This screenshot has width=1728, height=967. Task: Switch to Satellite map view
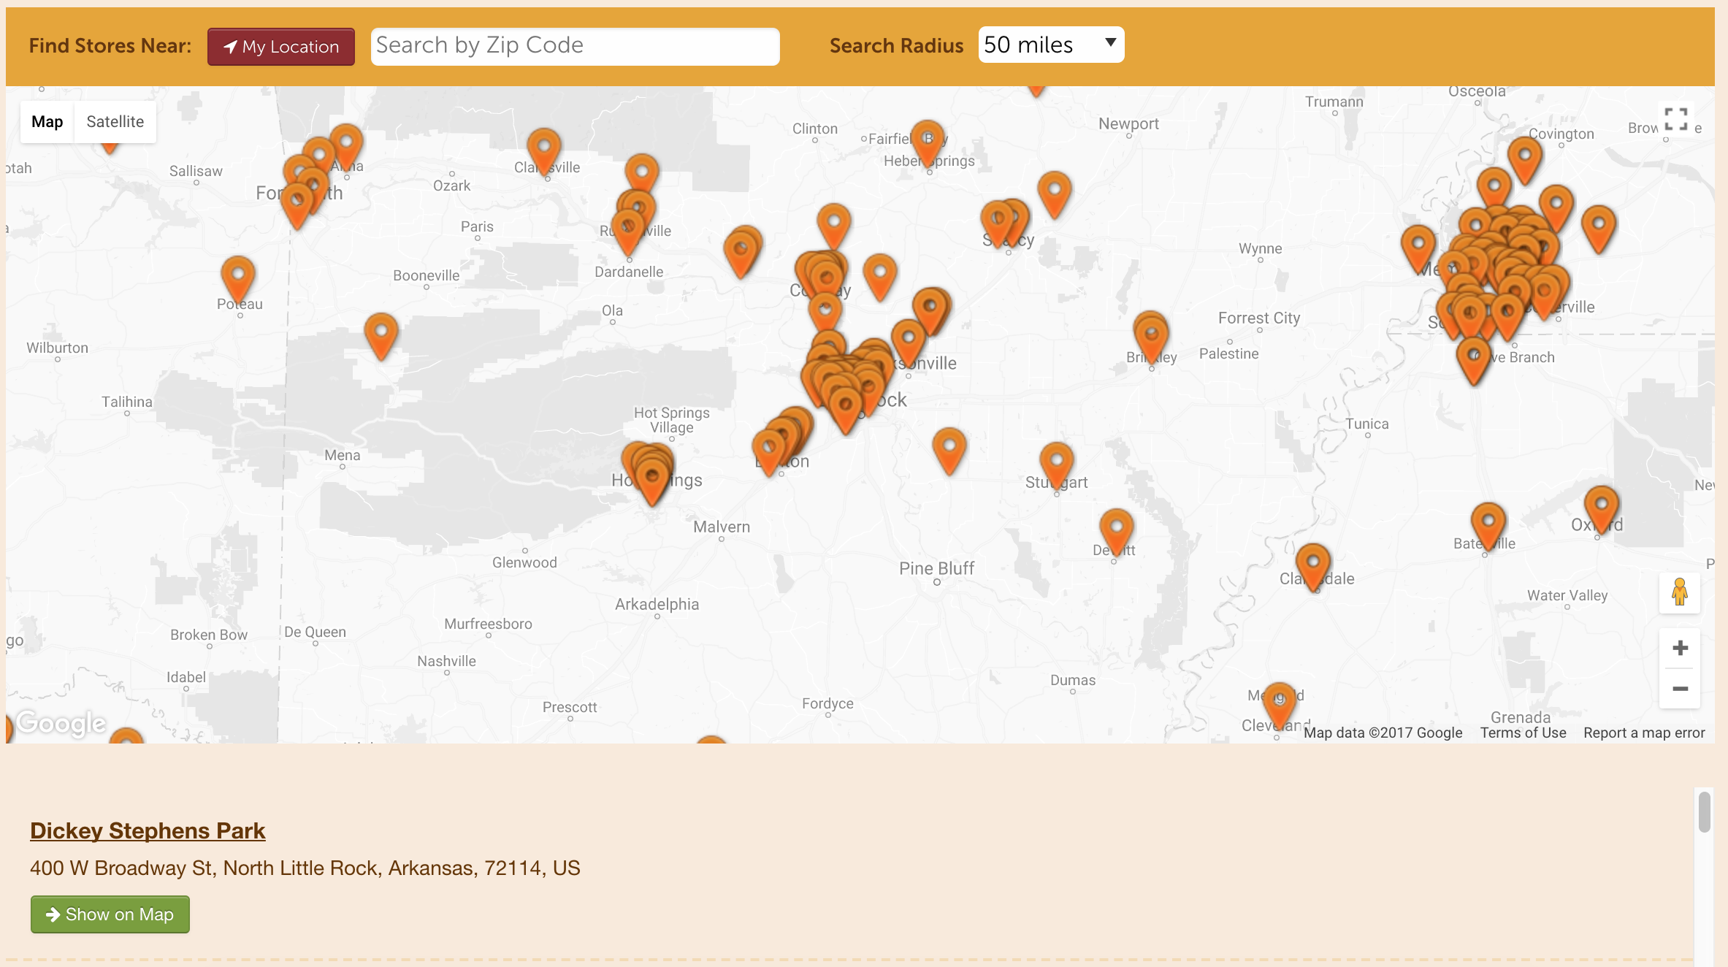pos(115,122)
